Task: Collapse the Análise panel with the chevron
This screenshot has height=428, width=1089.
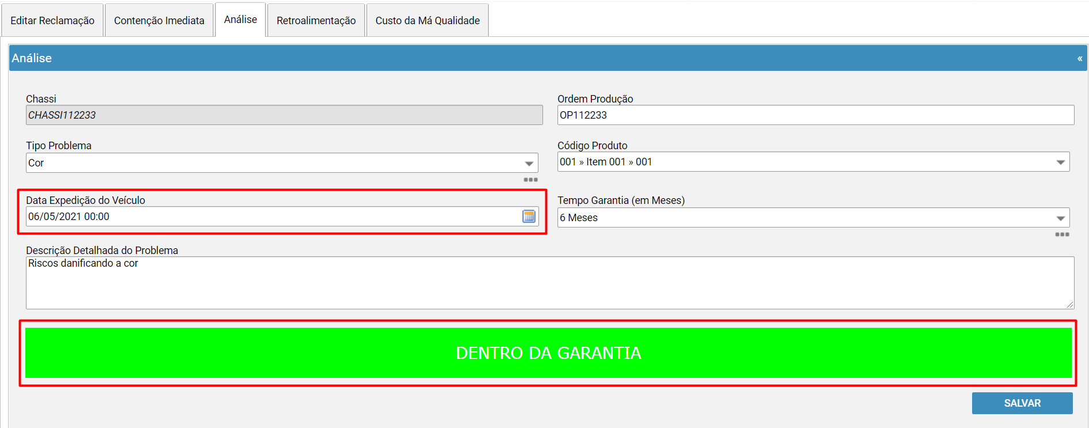Action: pyautogui.click(x=1080, y=59)
